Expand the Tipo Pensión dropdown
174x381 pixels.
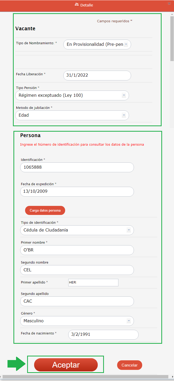coord(124,95)
